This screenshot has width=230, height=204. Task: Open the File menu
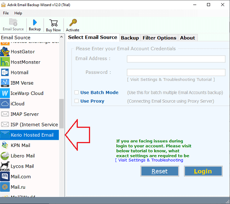[6, 13]
